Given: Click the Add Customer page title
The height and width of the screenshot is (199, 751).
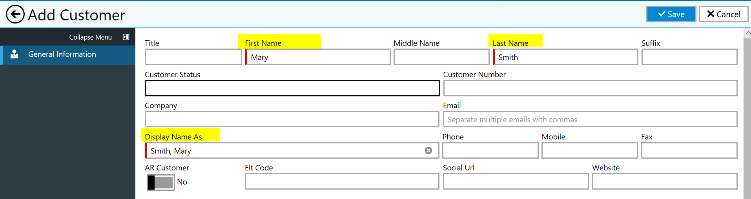Looking at the screenshot, I should (x=77, y=15).
